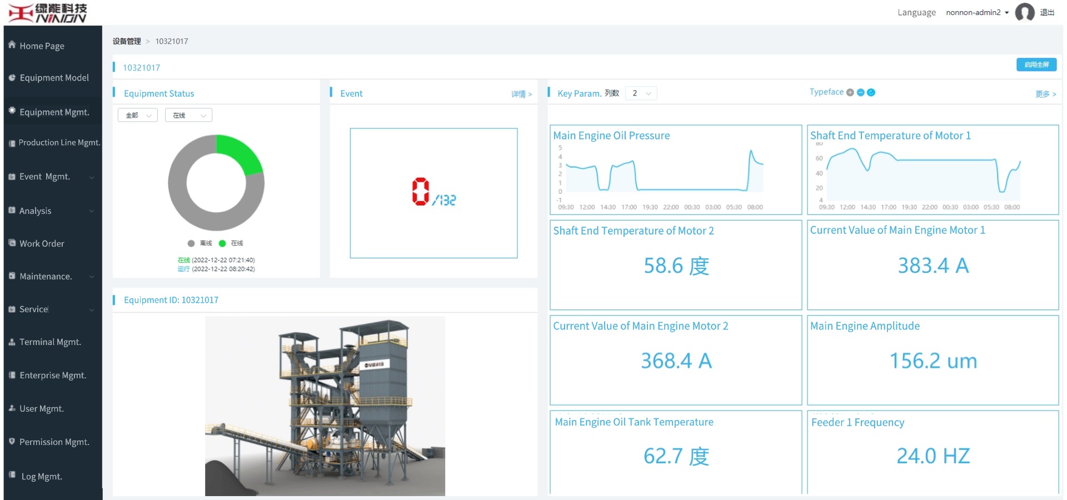Open Equipment Model in the sidebar
This screenshot has height=500, width=1067.
tap(54, 78)
